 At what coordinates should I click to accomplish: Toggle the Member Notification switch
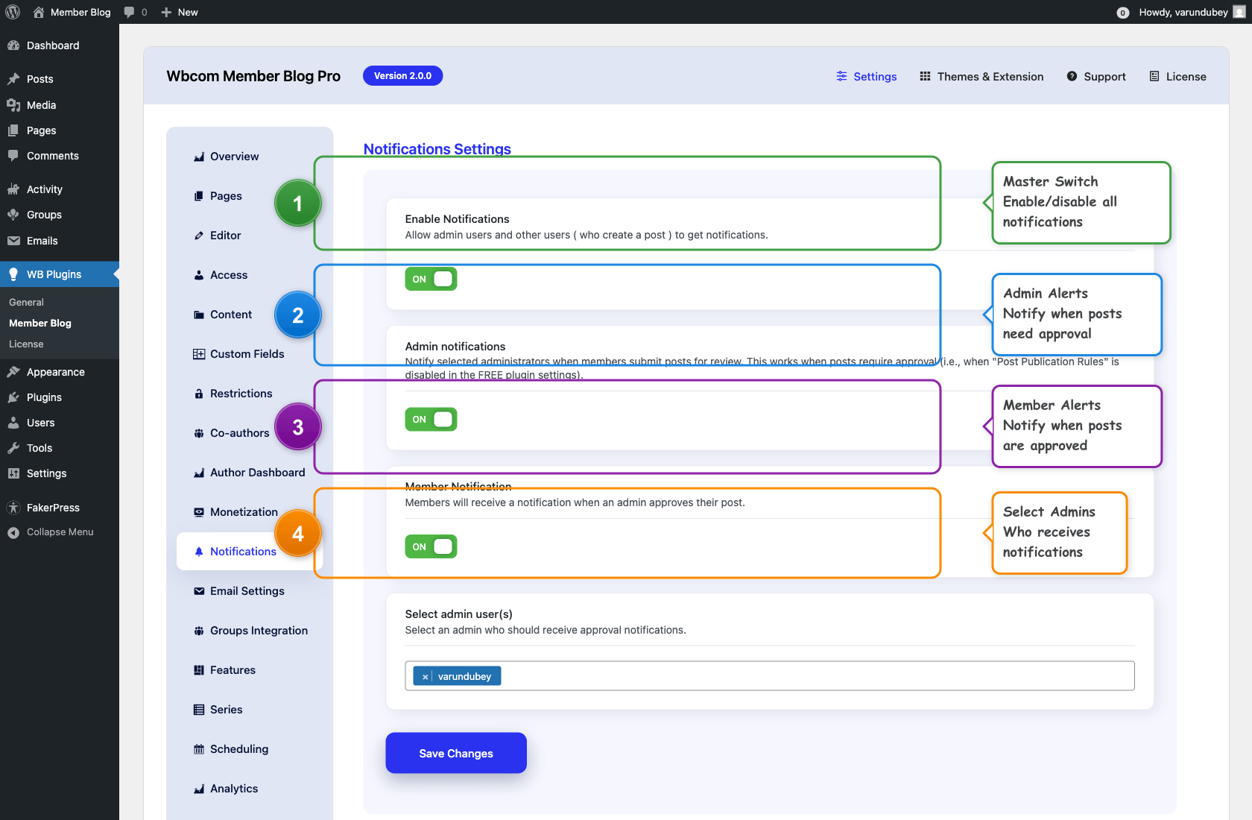[x=431, y=546]
